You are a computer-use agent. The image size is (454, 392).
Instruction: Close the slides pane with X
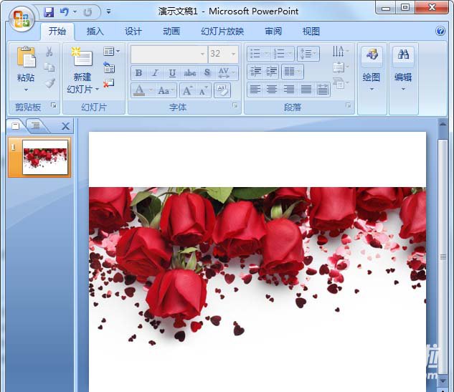click(65, 126)
